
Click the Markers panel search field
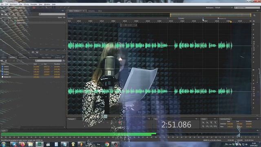pos(49,61)
